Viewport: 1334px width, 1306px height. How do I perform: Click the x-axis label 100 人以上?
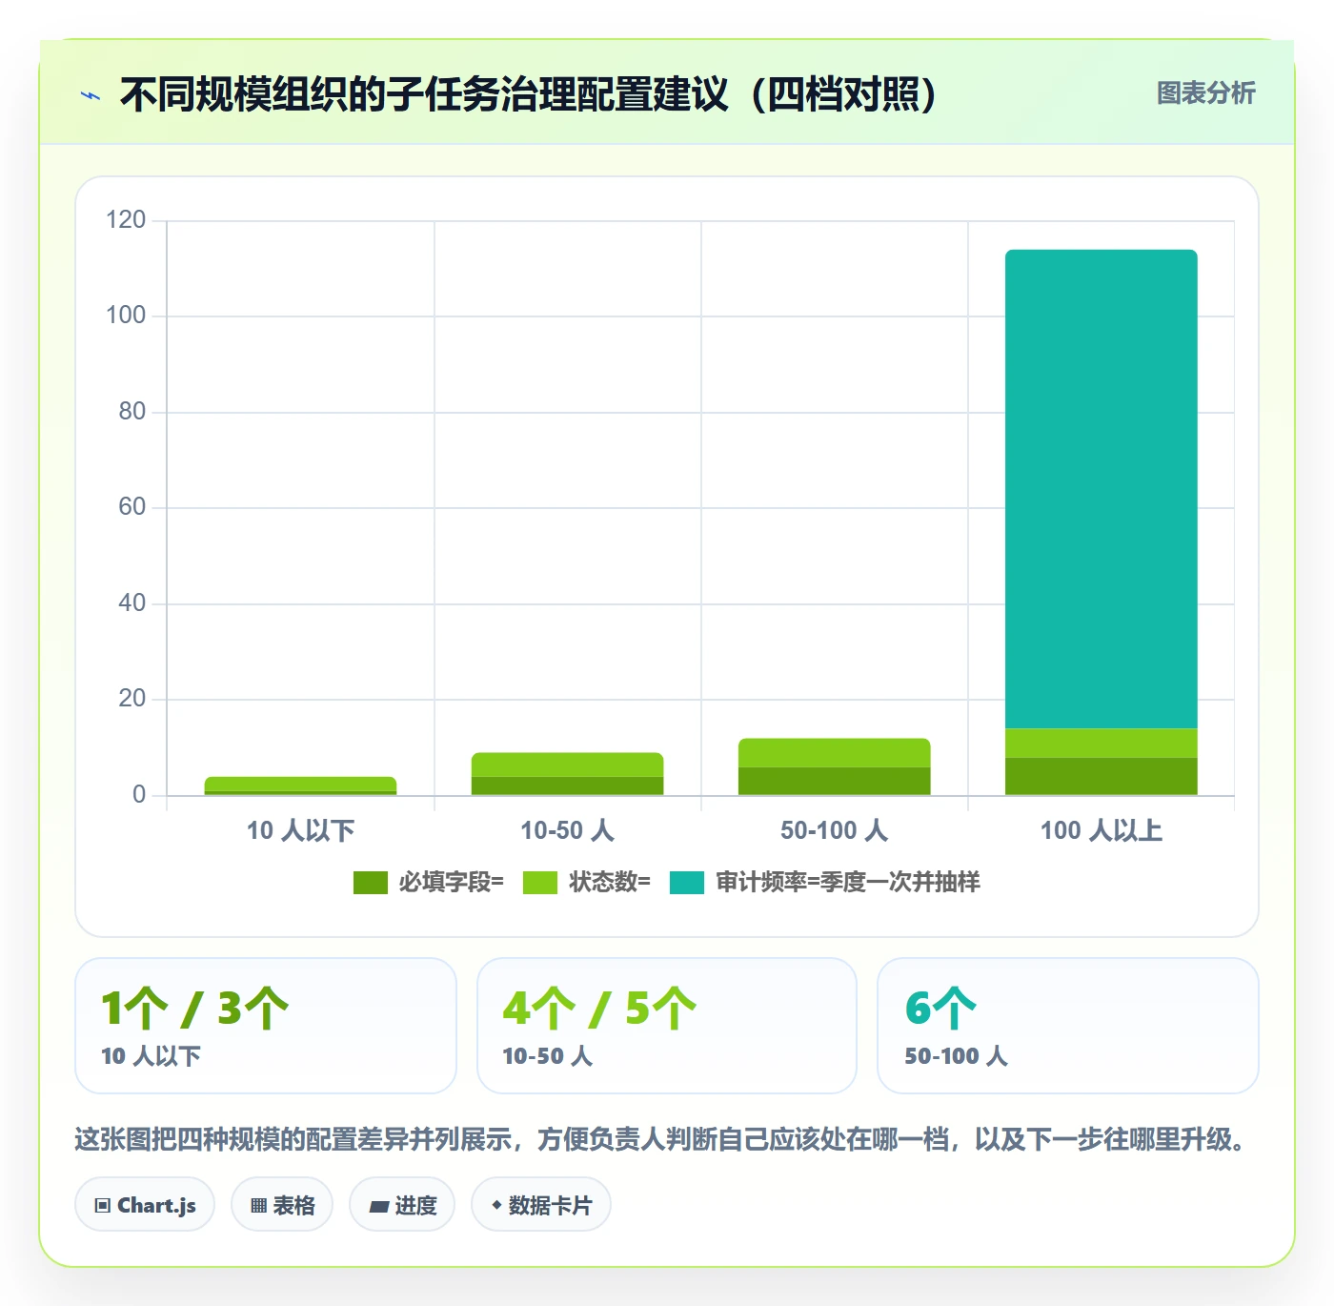point(1102,830)
